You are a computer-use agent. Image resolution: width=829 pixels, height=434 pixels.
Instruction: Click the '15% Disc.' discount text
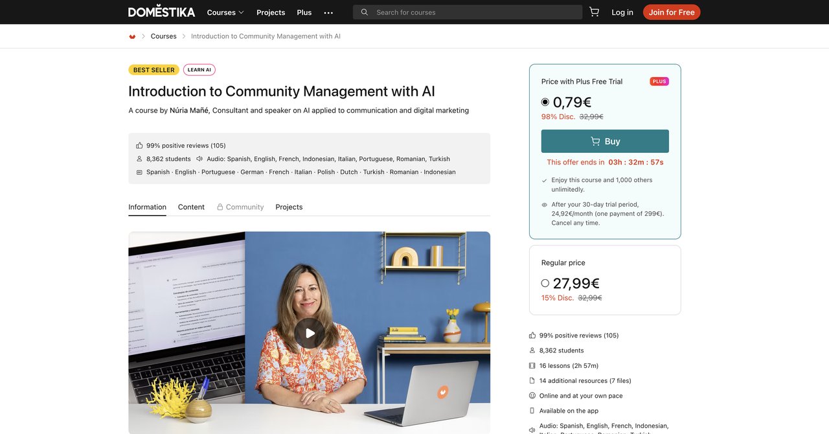pyautogui.click(x=558, y=298)
